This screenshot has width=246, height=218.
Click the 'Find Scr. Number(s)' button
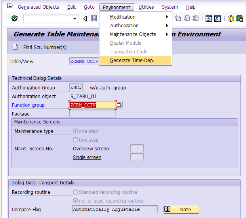click(x=45, y=47)
